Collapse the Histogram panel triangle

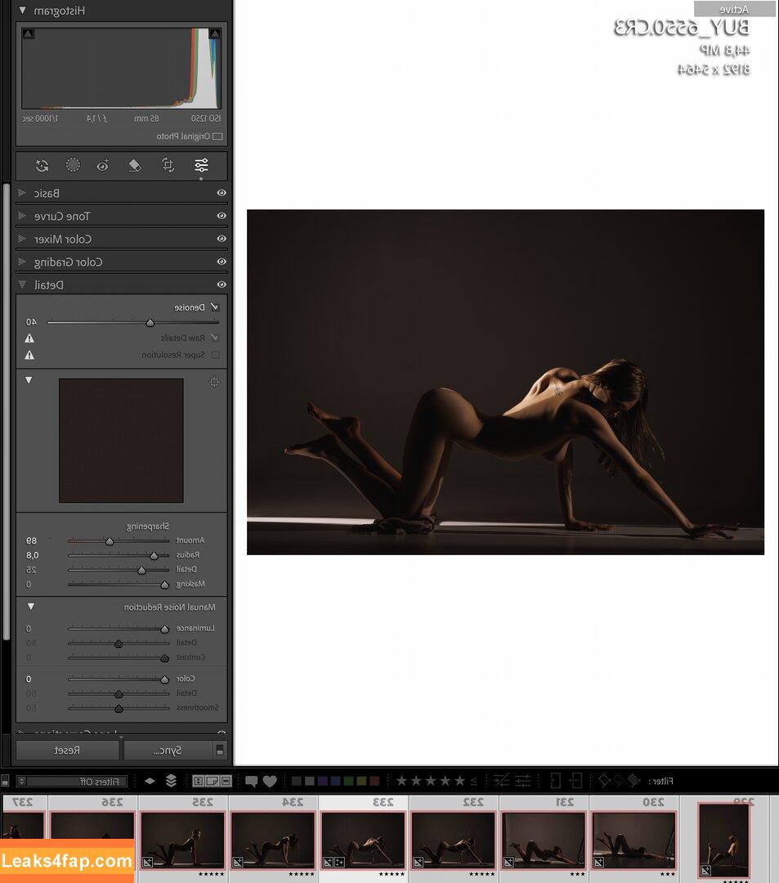click(23, 11)
